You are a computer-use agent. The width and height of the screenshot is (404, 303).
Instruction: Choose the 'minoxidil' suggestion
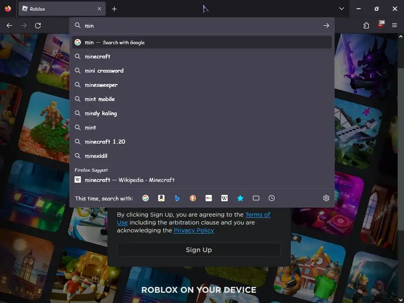coord(202,155)
